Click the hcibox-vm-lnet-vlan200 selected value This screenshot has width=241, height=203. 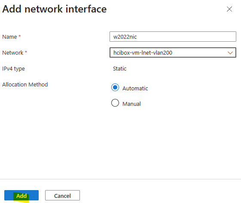(x=143, y=52)
